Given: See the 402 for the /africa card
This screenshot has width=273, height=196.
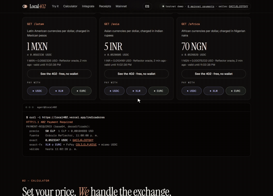Looking at the screenshot, I should tap(214, 74).
